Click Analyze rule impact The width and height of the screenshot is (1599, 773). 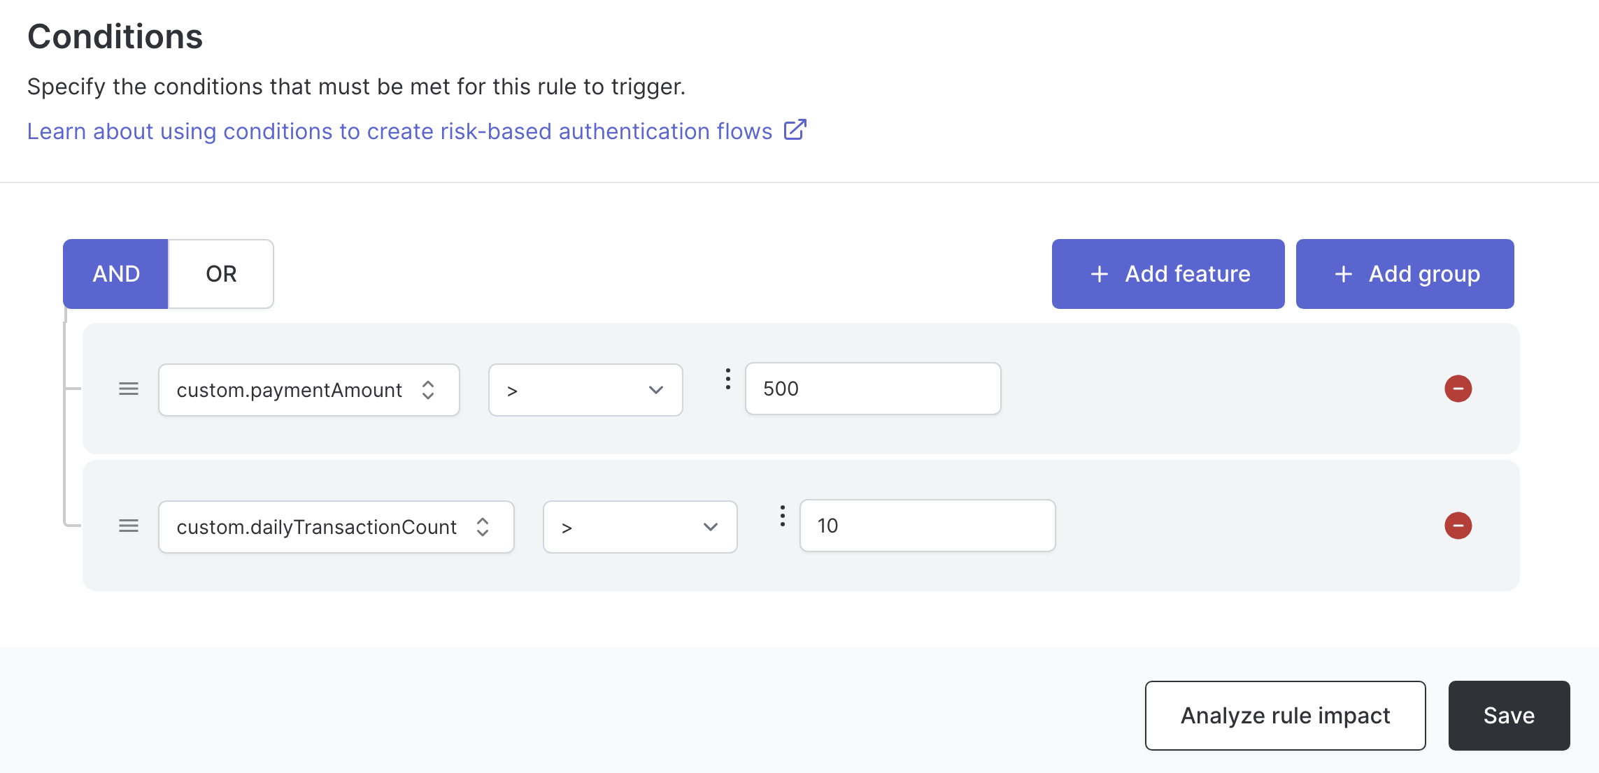[x=1285, y=716]
